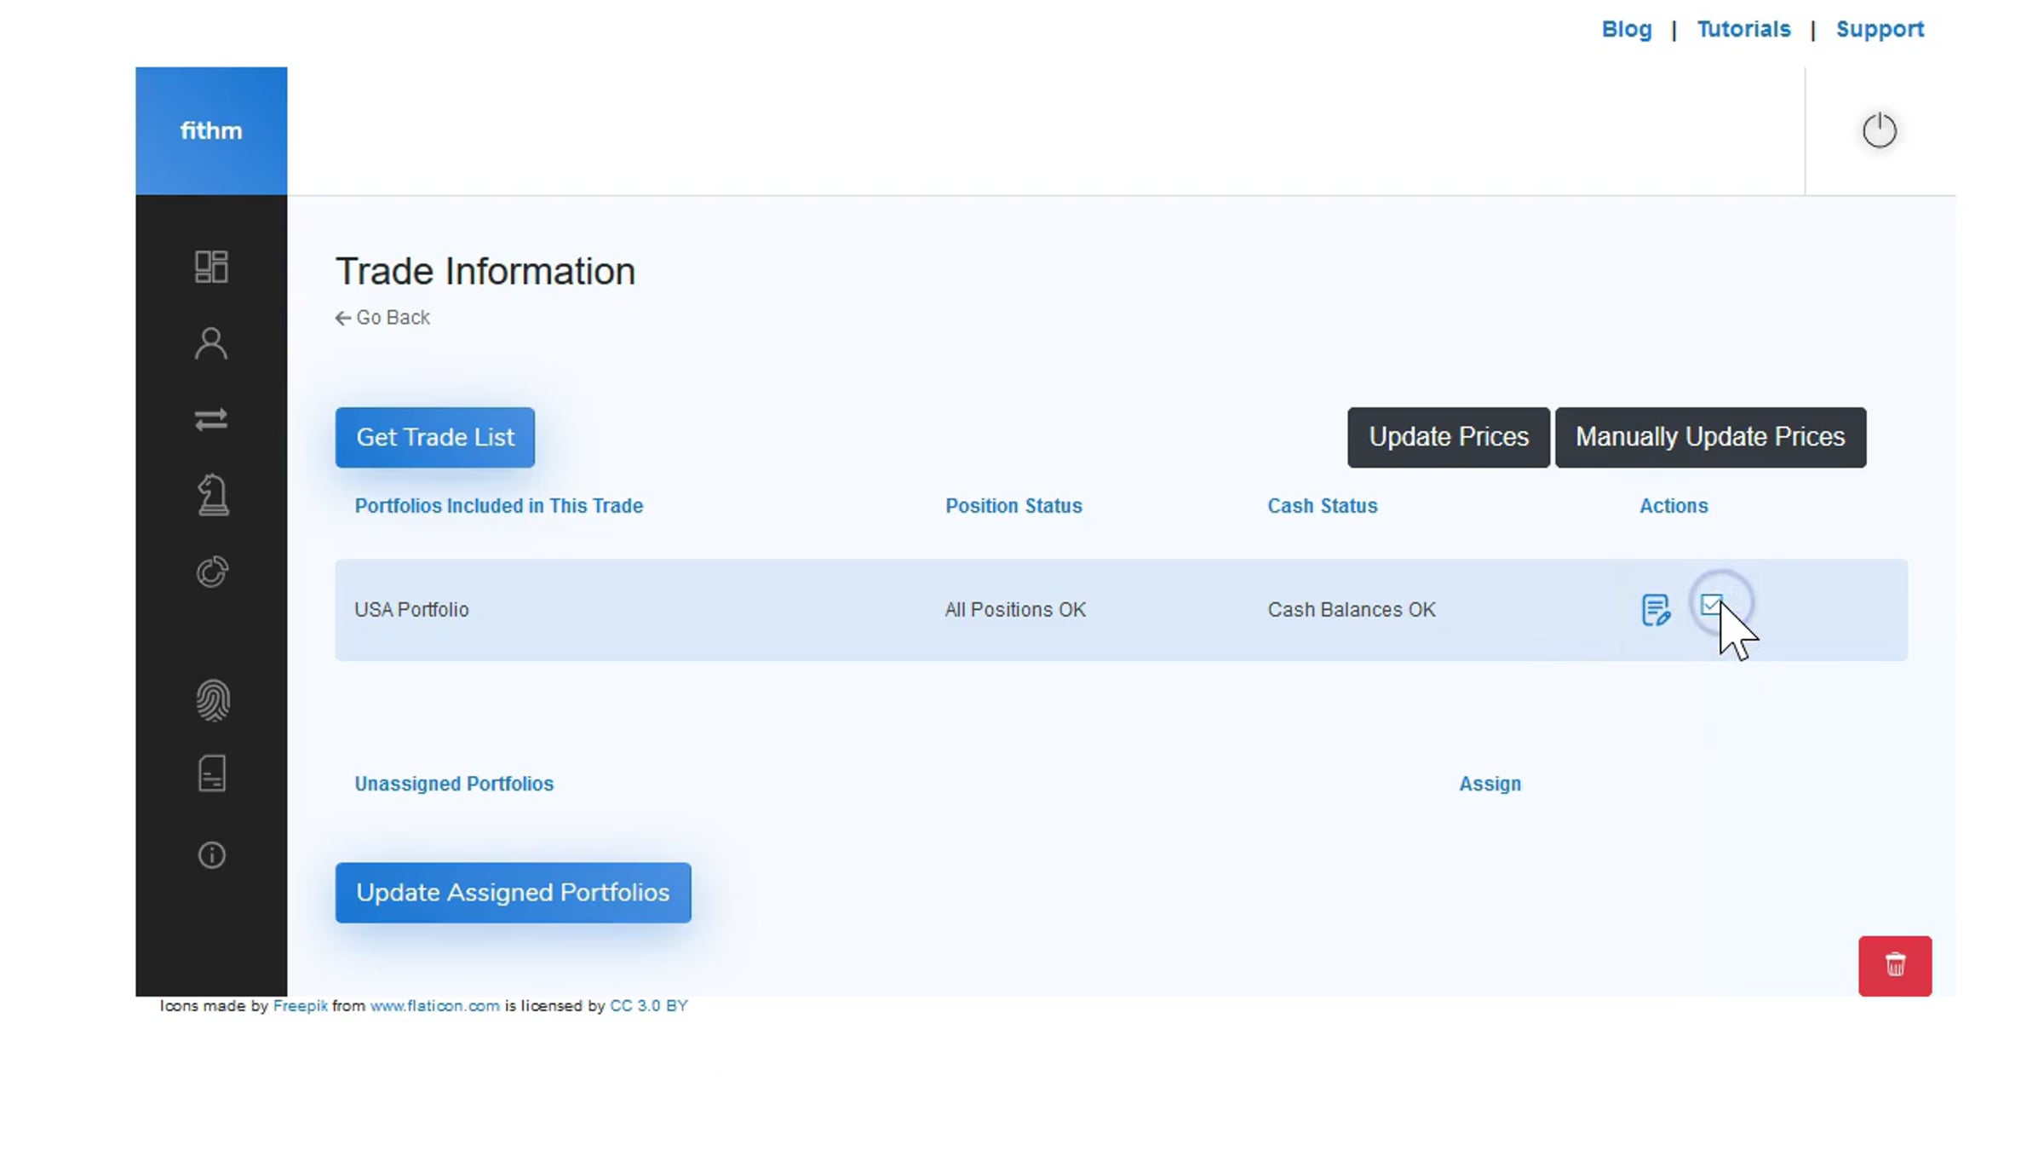
Task: Open the Blog link
Action: [1626, 29]
